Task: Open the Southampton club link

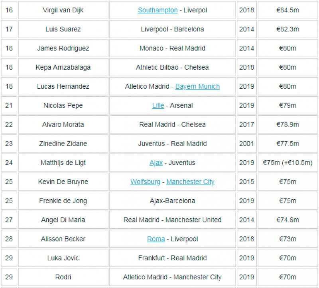Action: click(x=158, y=10)
